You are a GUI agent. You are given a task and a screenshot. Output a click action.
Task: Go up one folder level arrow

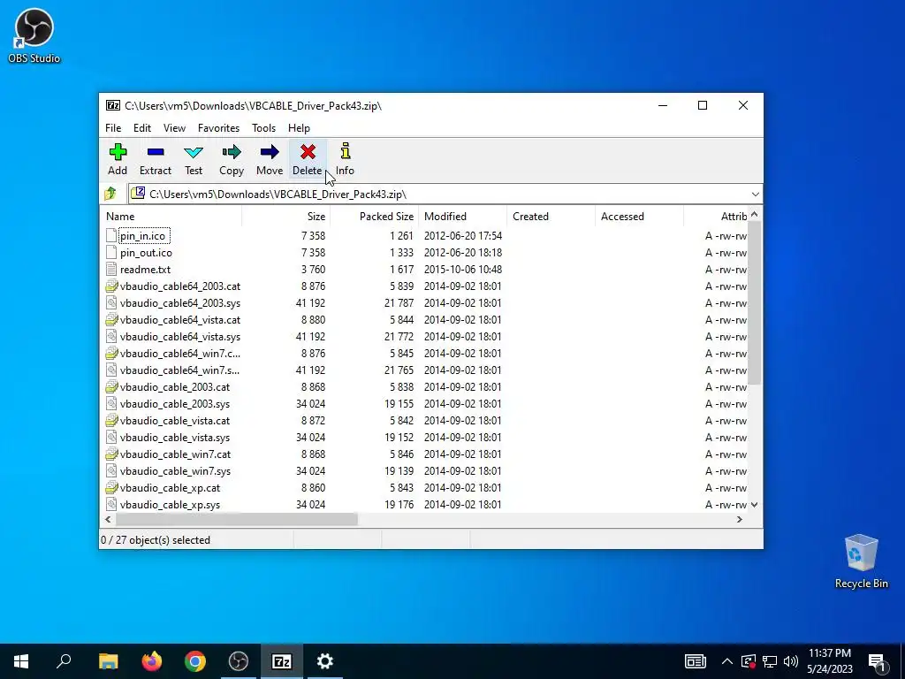click(x=110, y=194)
